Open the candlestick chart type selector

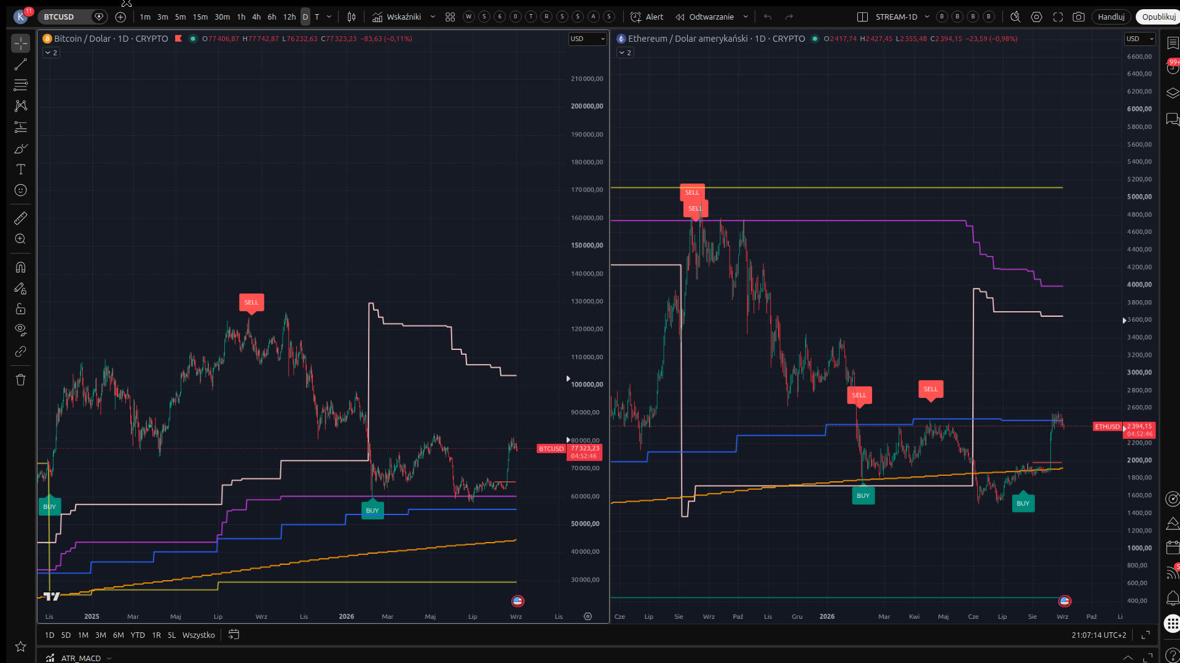coord(352,17)
